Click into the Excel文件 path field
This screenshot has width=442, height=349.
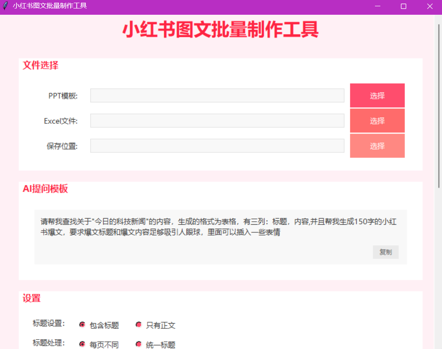tap(217, 121)
